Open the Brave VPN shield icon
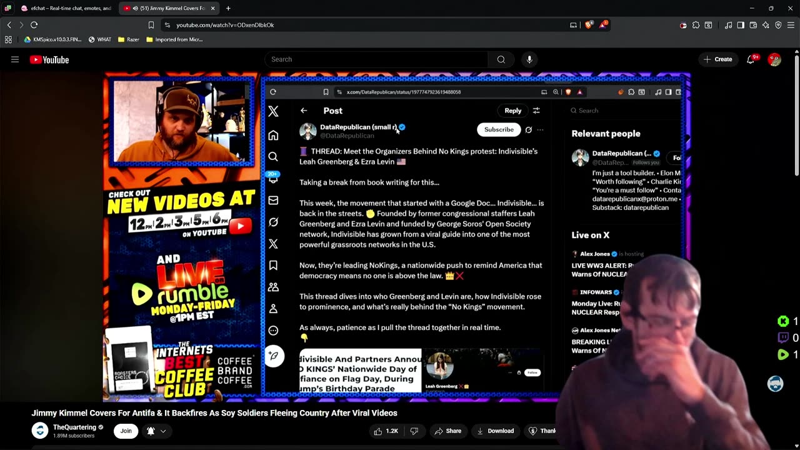Image resolution: width=800 pixels, height=450 pixels. [778, 25]
